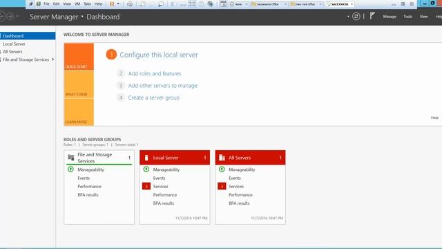Click the take snapshot clock icon
This screenshot has width=442, height=249.
143,4
